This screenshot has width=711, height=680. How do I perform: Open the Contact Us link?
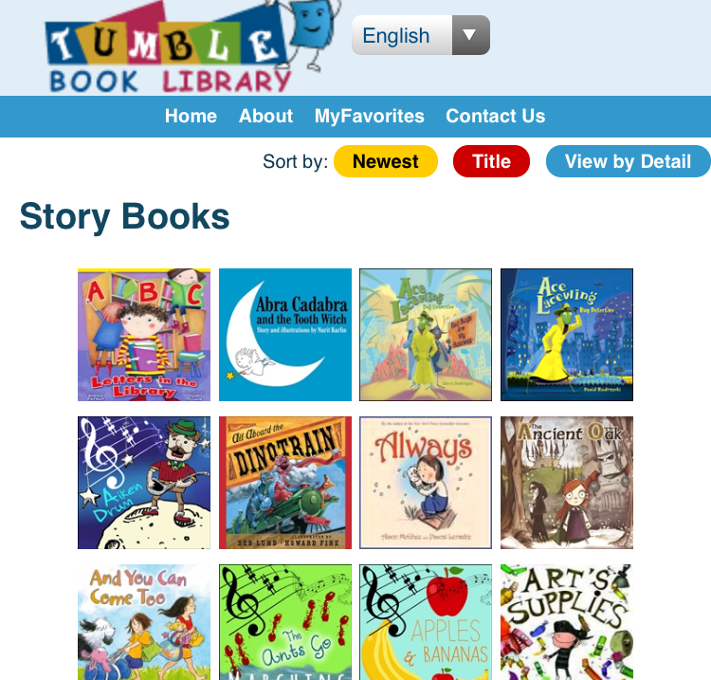coord(495,116)
